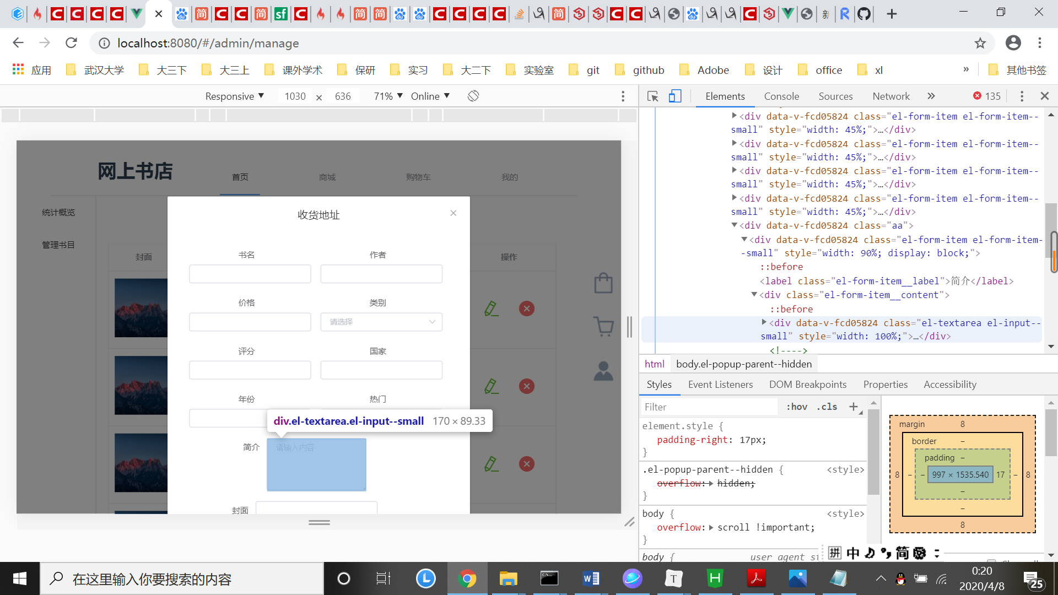Click the inspect element picker icon

653,96
